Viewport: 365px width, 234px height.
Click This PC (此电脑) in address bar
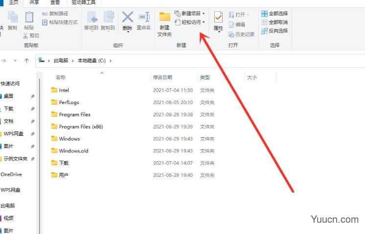pyautogui.click(x=61, y=61)
